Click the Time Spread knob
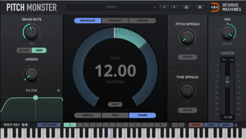The image size is (246, 139). (x=187, y=90)
